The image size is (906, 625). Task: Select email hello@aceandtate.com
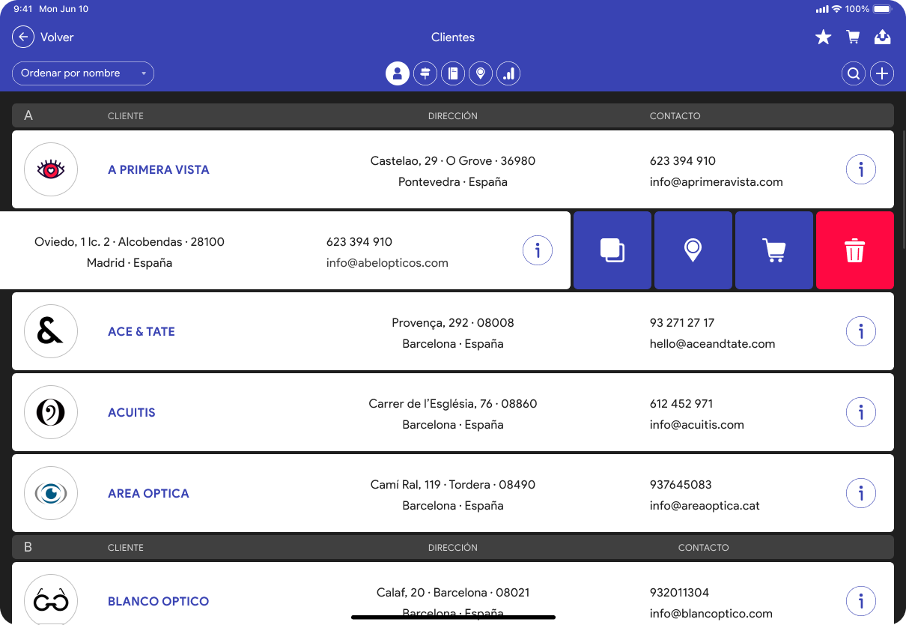click(713, 344)
